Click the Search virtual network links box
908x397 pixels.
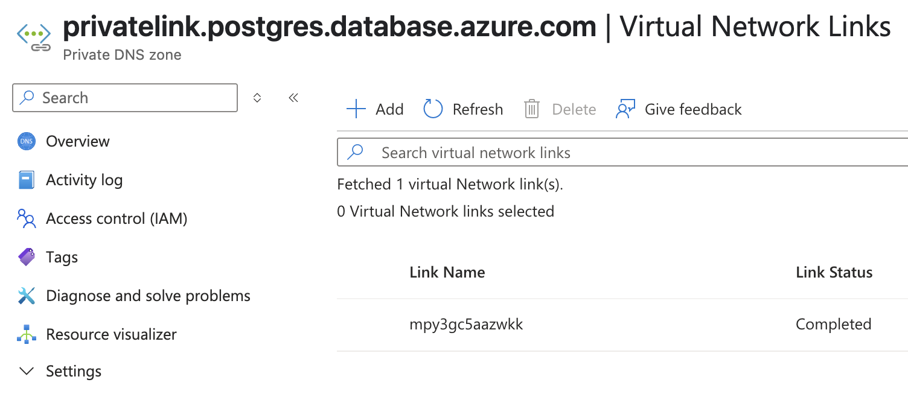622,153
